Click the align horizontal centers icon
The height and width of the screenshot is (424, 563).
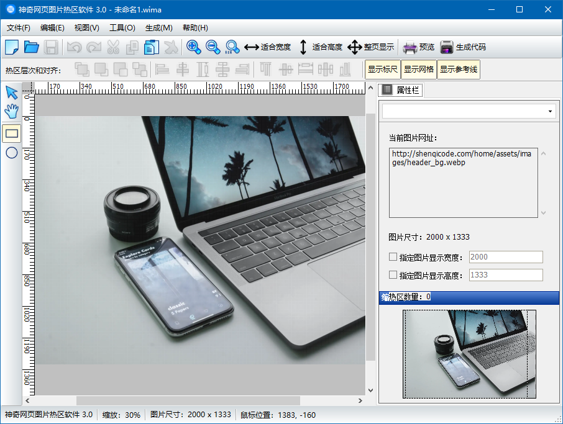[183, 70]
